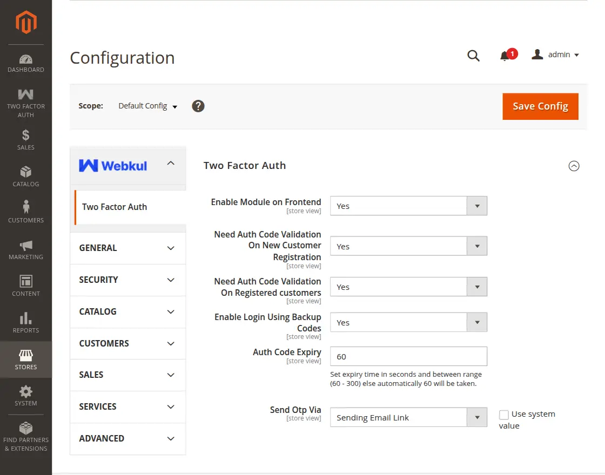Open the Dashboard from the sidebar
The image size is (605, 475).
pos(25,60)
